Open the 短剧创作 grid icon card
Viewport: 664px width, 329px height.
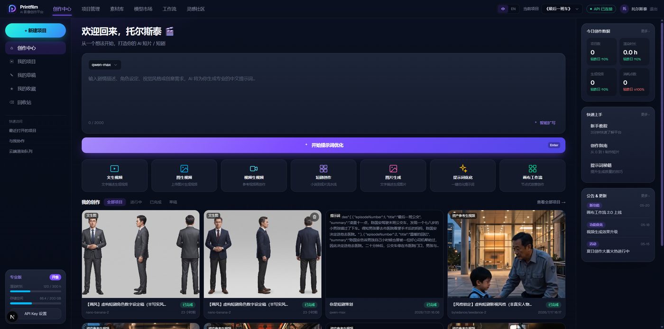tap(323, 169)
